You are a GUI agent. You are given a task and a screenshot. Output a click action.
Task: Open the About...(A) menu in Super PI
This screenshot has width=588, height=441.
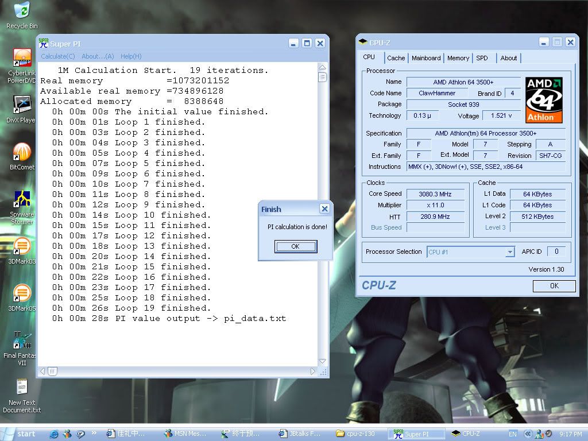tap(98, 56)
